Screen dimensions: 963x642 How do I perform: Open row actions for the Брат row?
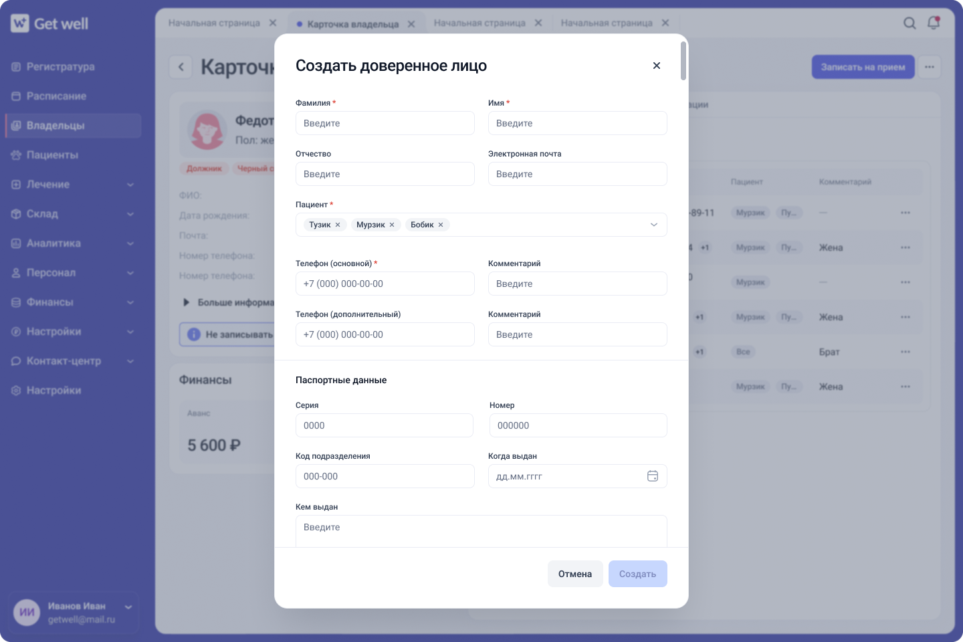tap(905, 352)
